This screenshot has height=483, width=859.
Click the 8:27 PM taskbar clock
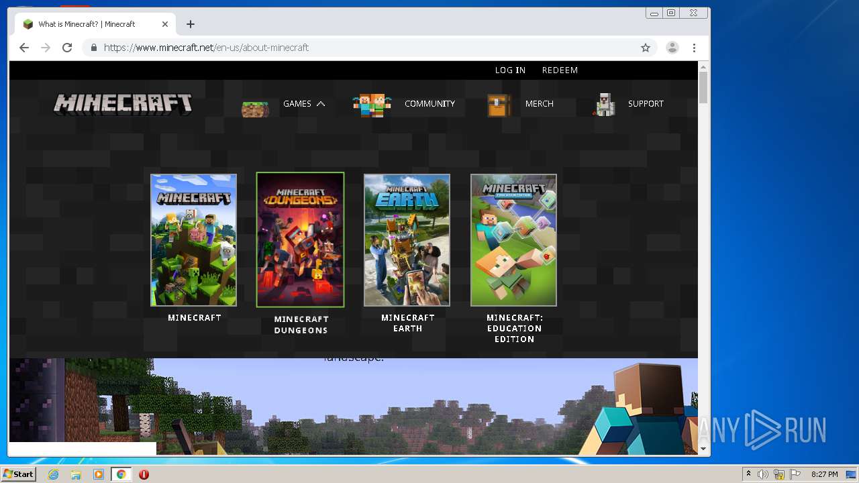pyautogui.click(x=824, y=474)
